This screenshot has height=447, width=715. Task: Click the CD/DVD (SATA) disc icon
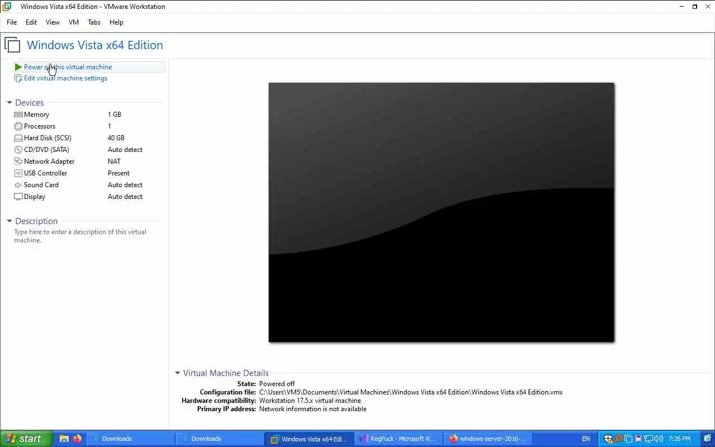(18, 150)
